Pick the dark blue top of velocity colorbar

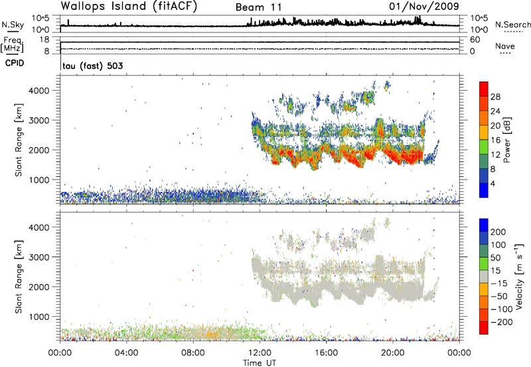click(x=484, y=225)
